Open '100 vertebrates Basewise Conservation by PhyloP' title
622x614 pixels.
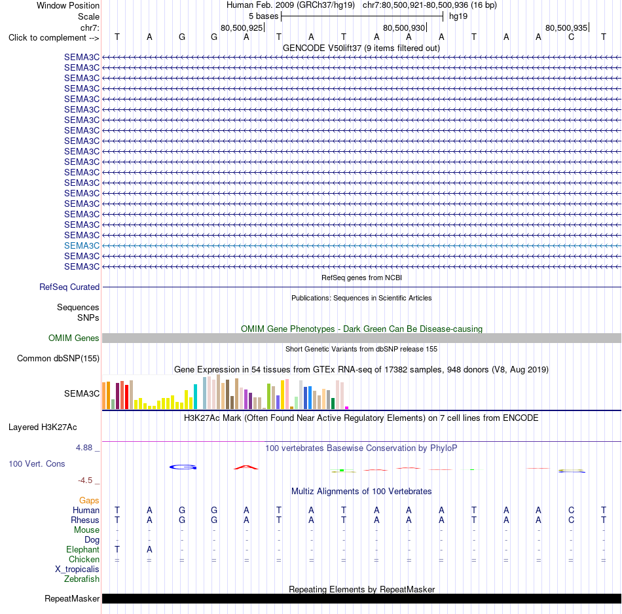(361, 448)
